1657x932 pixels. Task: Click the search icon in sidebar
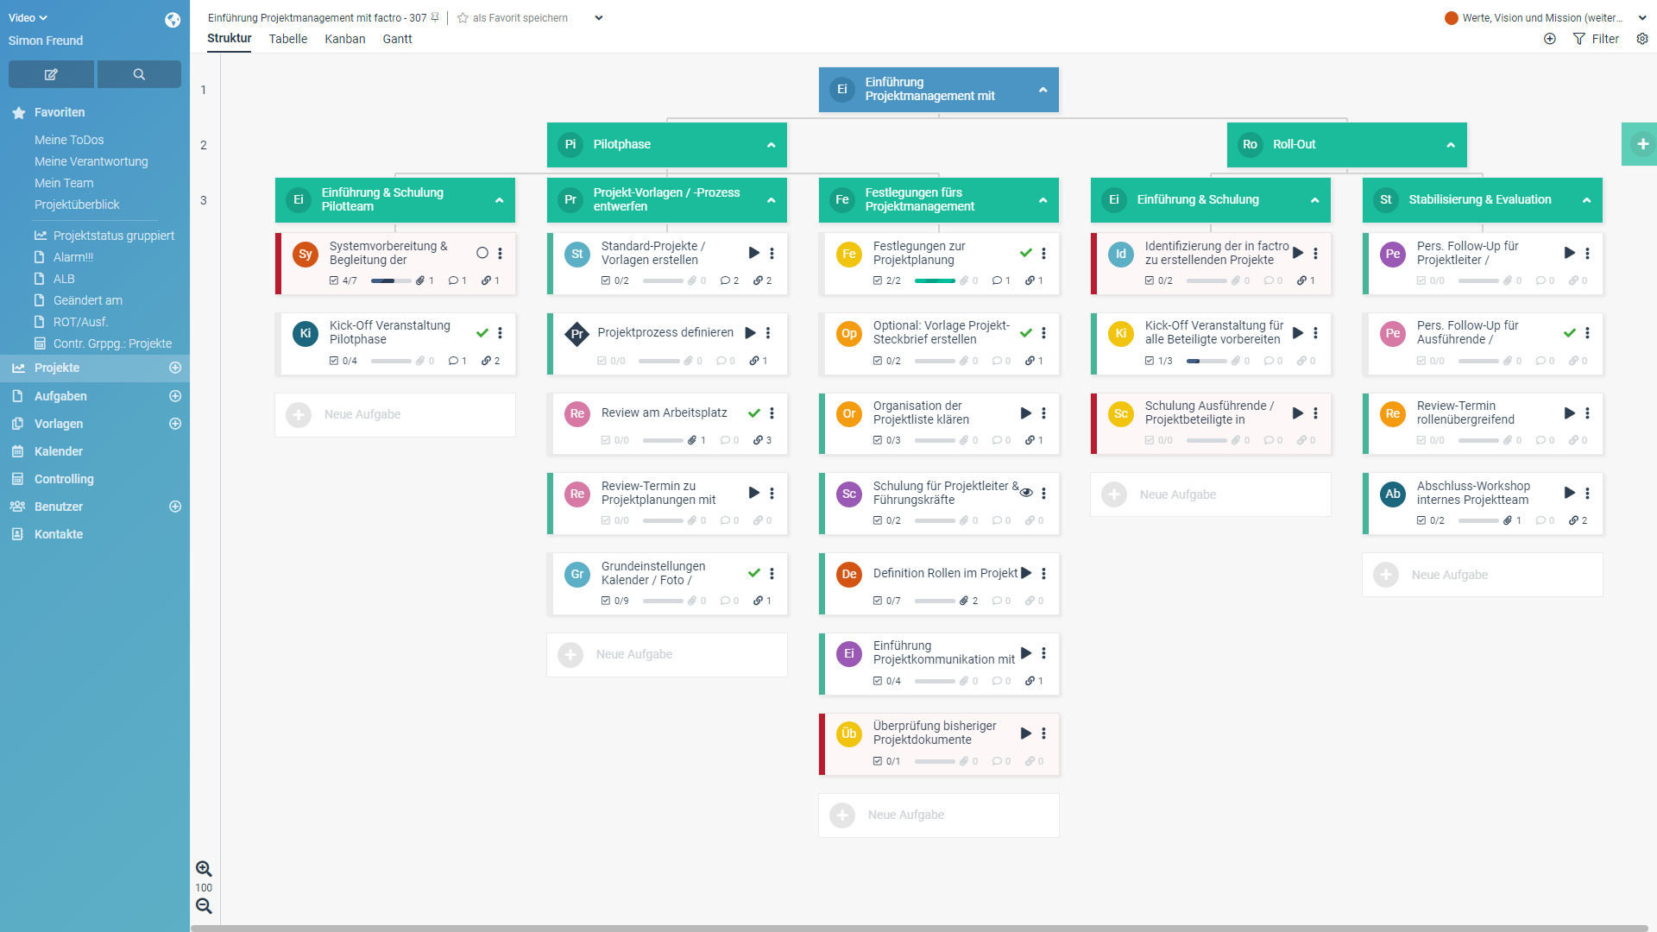point(138,74)
